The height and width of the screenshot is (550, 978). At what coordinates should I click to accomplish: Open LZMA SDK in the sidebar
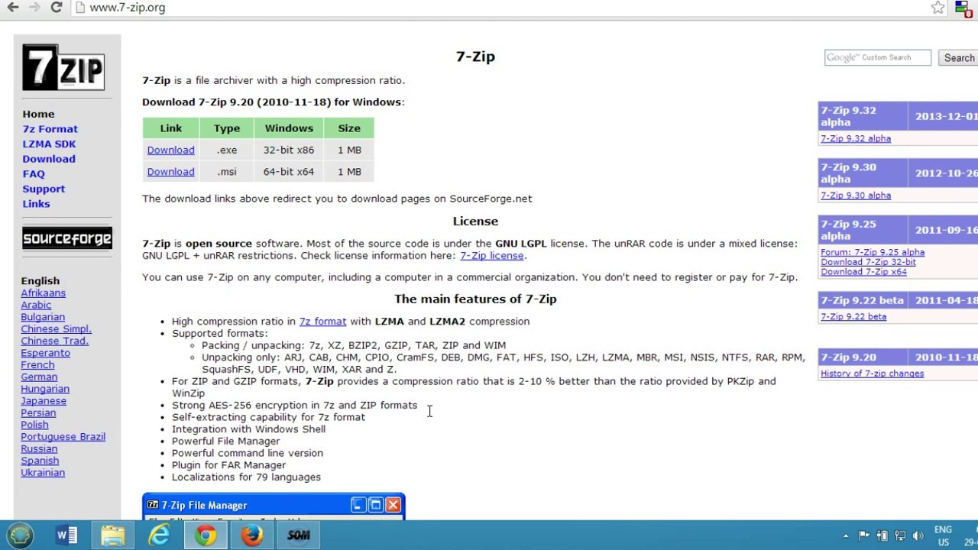49,144
